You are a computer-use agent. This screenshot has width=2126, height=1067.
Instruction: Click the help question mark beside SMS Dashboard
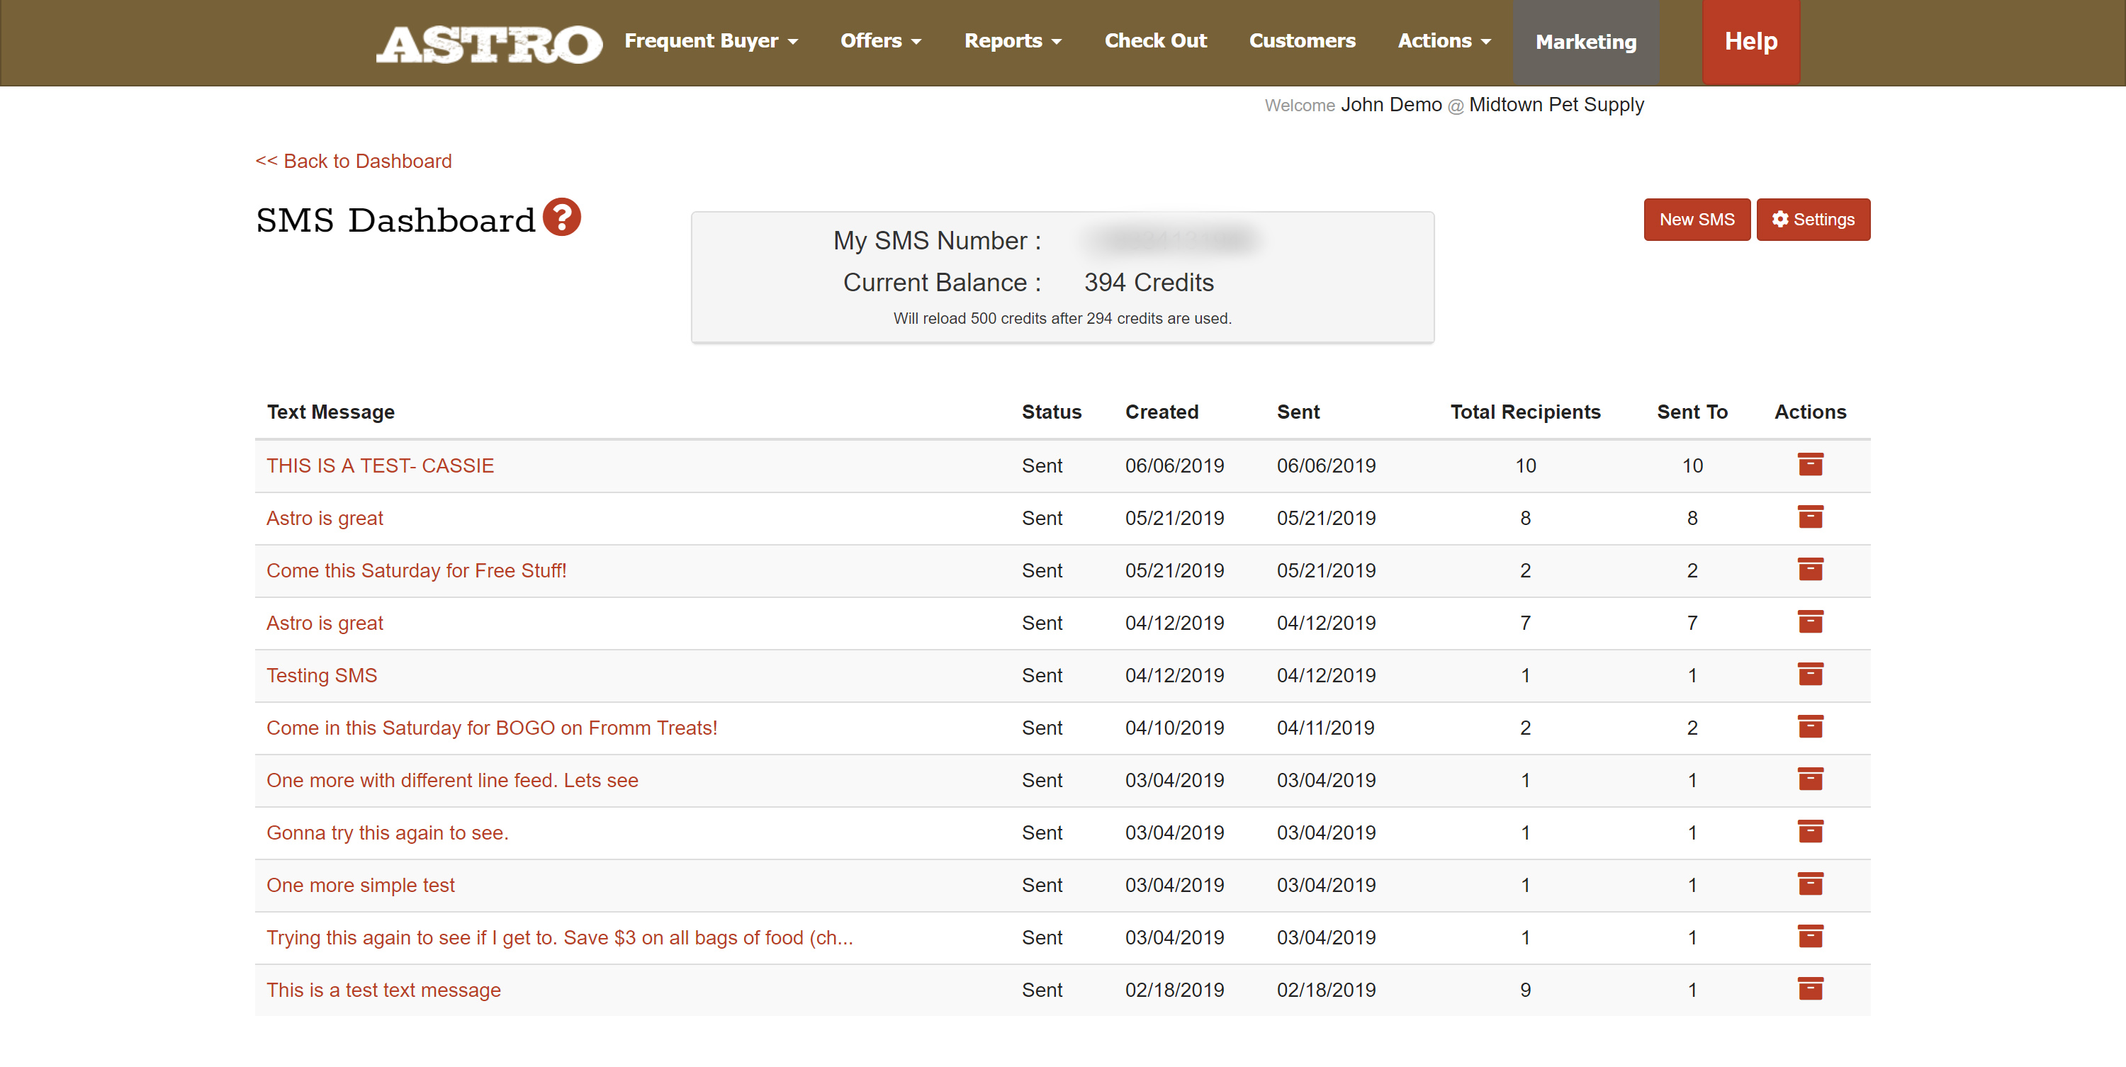point(561,217)
